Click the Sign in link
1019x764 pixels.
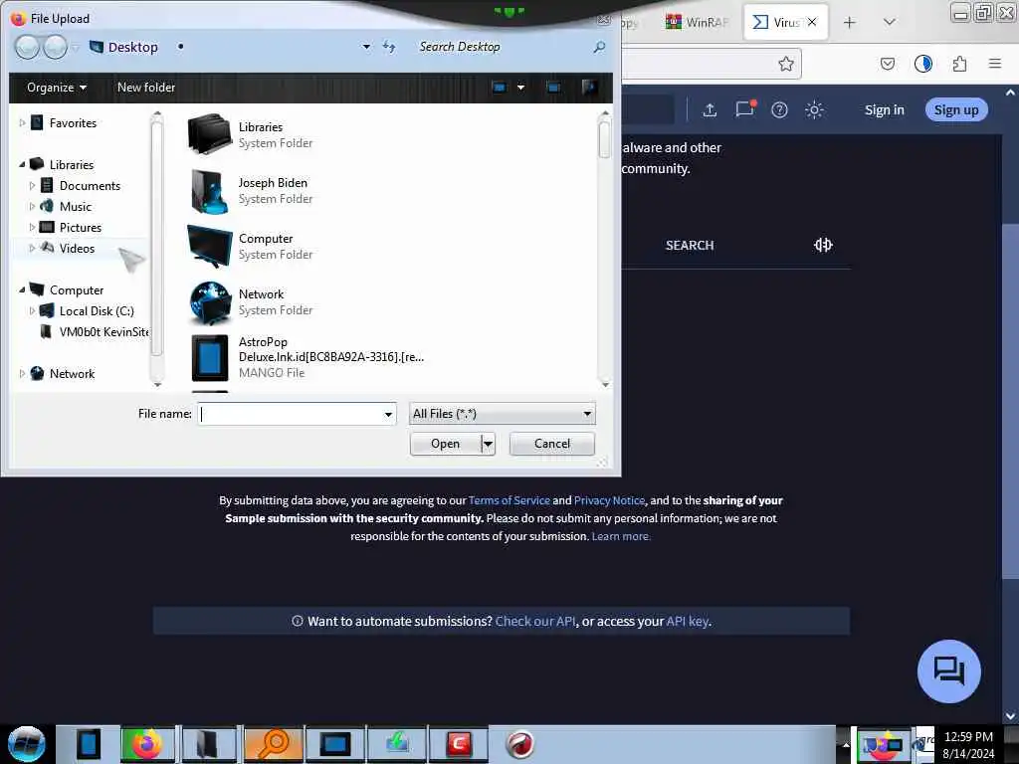[x=884, y=109]
